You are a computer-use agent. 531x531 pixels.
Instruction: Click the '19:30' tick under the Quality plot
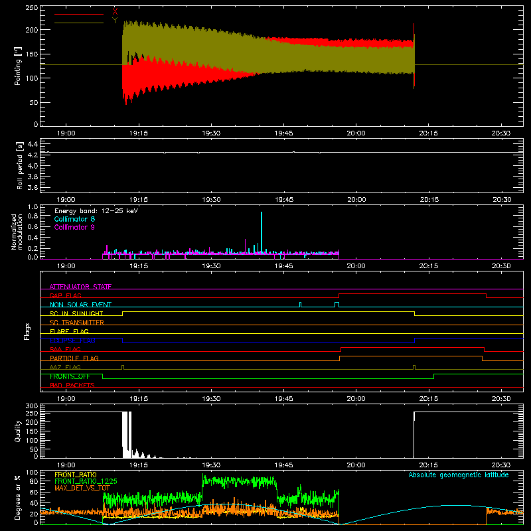[x=211, y=465]
